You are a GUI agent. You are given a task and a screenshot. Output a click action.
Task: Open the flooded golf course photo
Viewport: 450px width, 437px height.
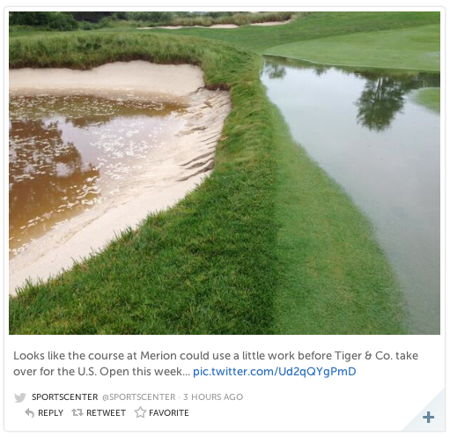click(x=225, y=173)
